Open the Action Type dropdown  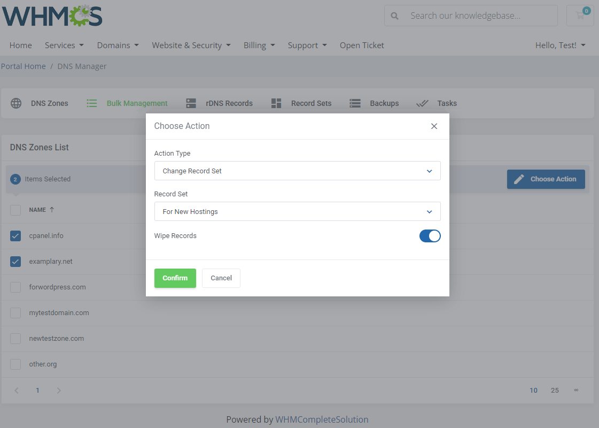[297, 171]
